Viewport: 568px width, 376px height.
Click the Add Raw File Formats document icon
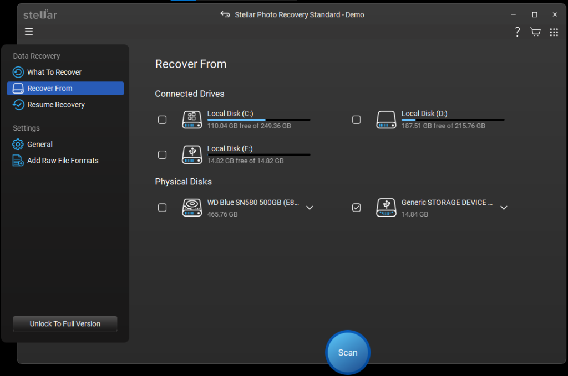(18, 161)
